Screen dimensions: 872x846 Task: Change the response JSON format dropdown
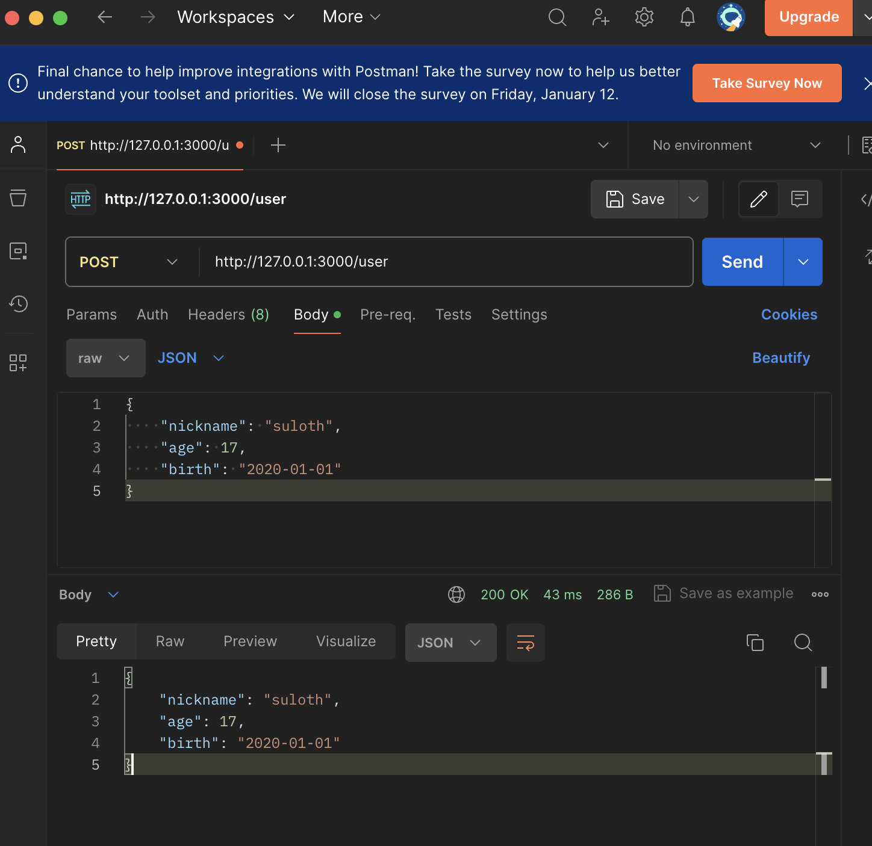click(x=451, y=643)
